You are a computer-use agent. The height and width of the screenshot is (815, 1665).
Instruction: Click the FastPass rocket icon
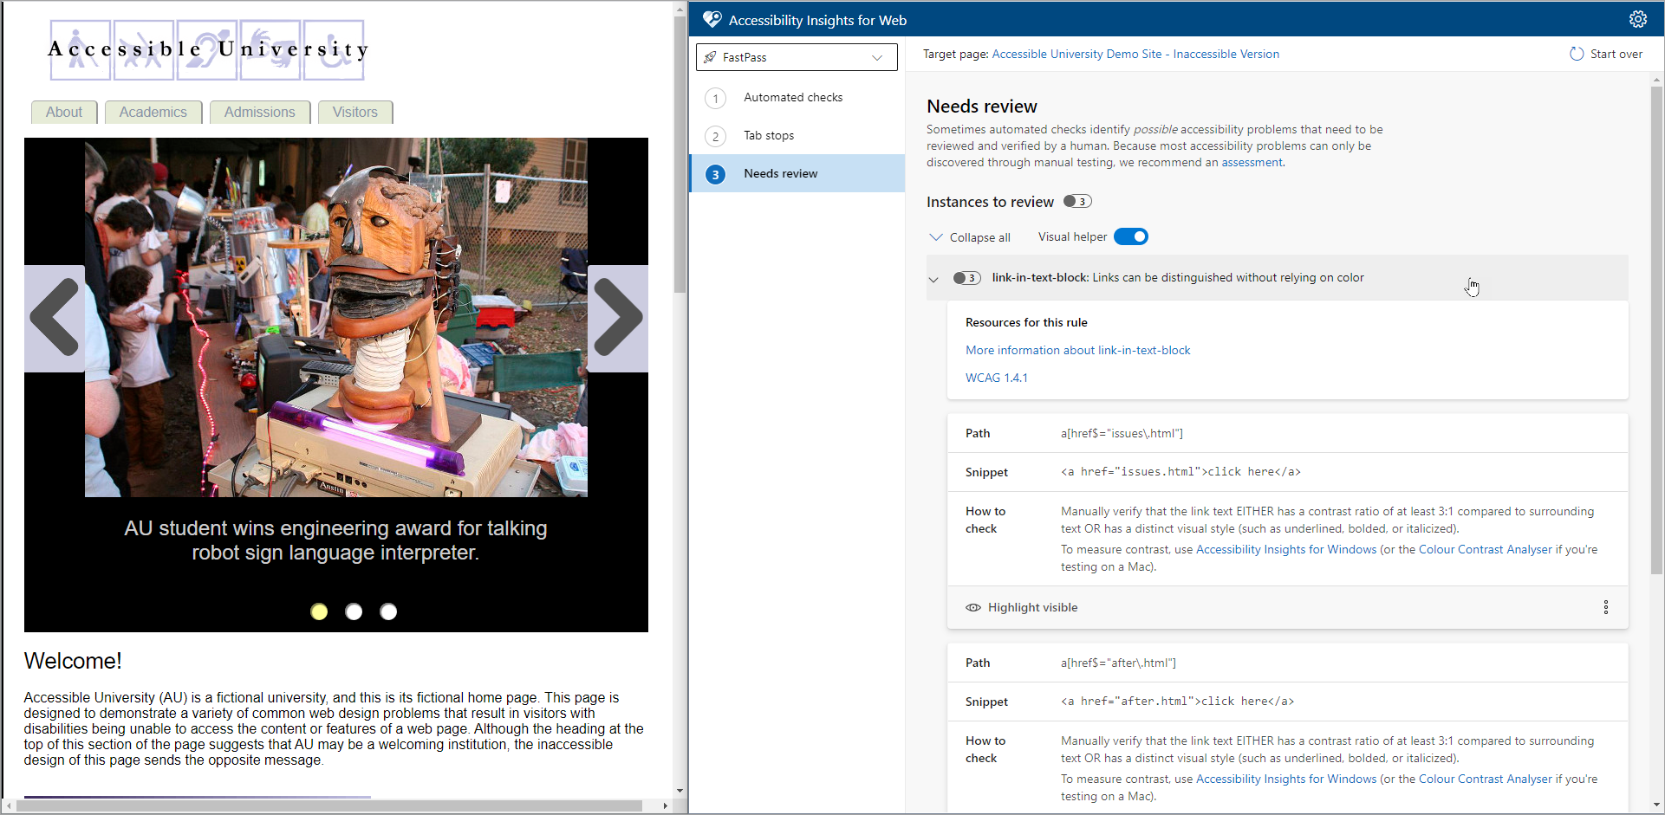tap(710, 57)
